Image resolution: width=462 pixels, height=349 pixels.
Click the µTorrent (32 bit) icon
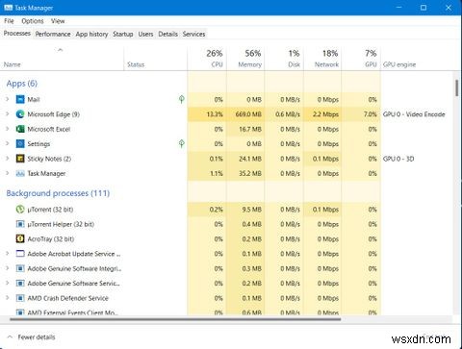click(20, 210)
